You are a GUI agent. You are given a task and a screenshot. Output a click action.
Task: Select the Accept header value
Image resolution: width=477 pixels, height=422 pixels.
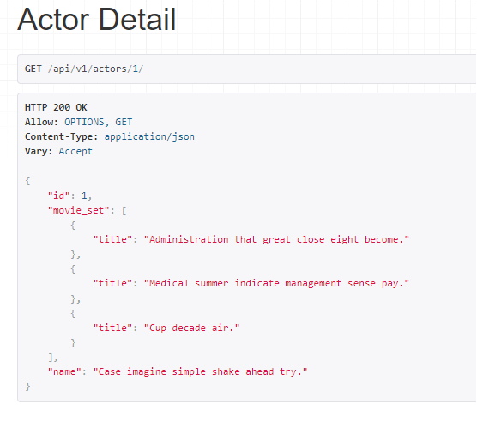pos(75,151)
